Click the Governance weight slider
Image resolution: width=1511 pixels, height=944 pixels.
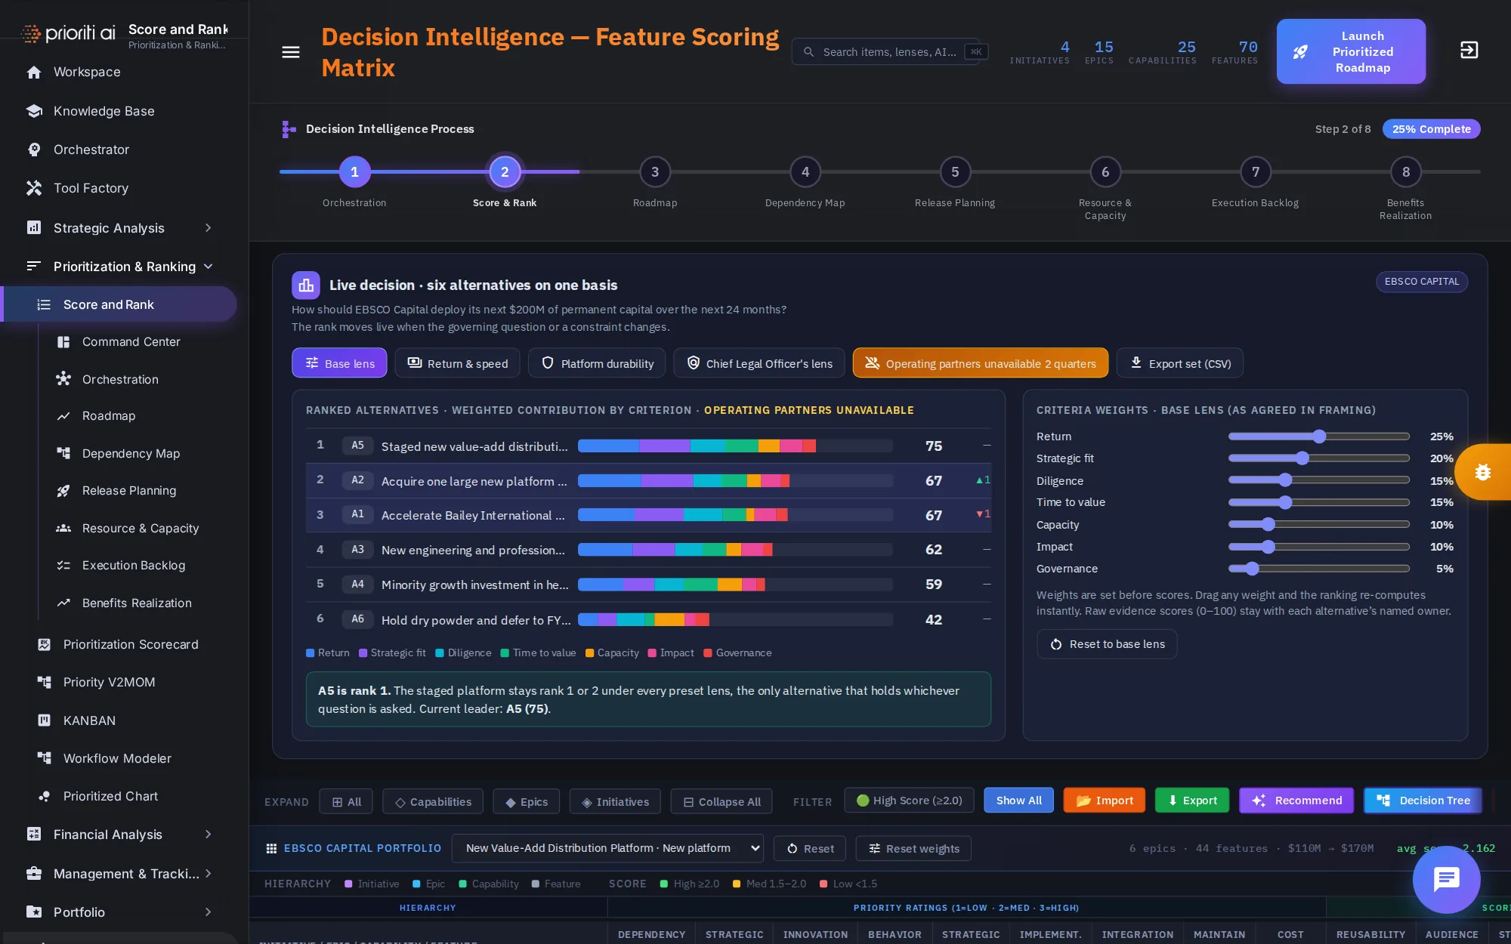(x=1319, y=569)
